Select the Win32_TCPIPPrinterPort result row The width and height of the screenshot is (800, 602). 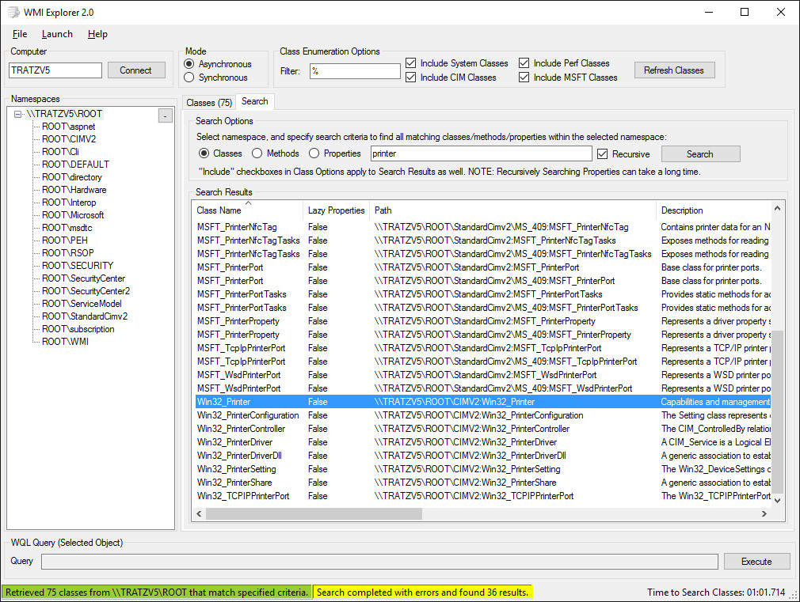(x=482, y=496)
